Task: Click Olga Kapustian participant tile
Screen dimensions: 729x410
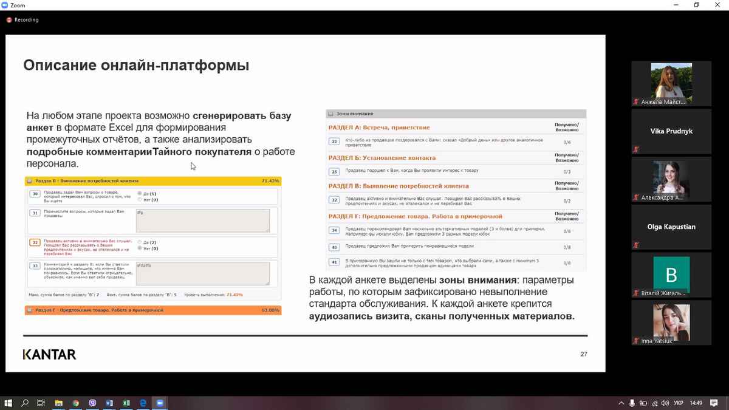Action: pyautogui.click(x=671, y=227)
